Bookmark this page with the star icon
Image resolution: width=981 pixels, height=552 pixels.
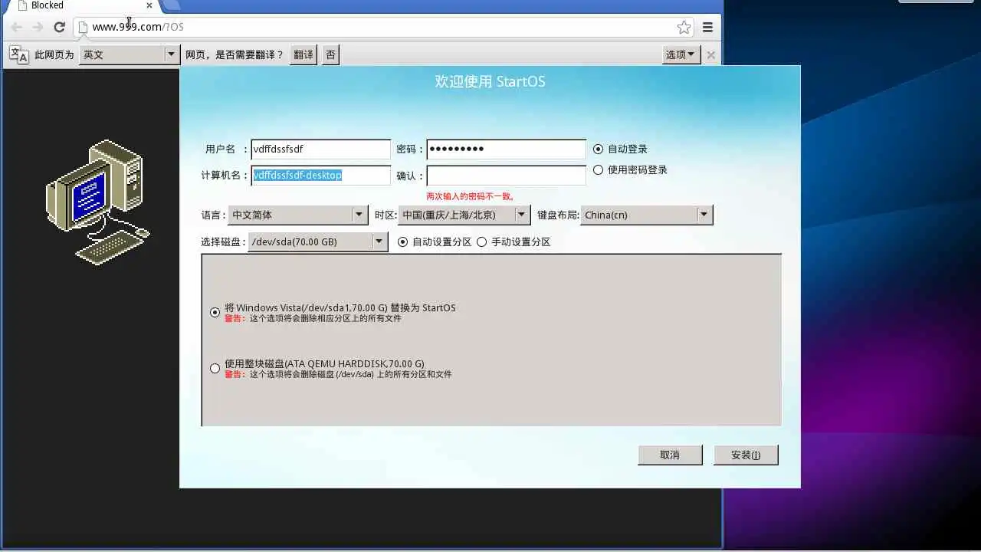click(684, 28)
